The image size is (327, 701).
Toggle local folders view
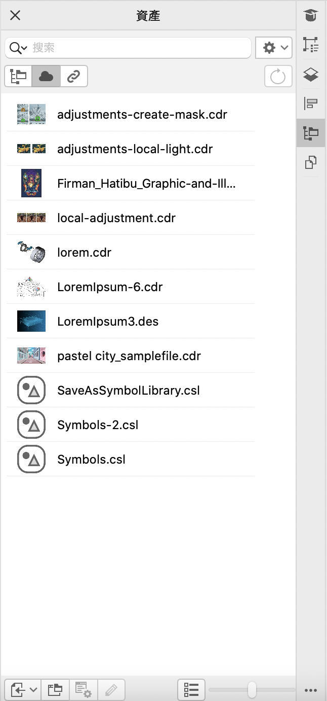click(19, 77)
